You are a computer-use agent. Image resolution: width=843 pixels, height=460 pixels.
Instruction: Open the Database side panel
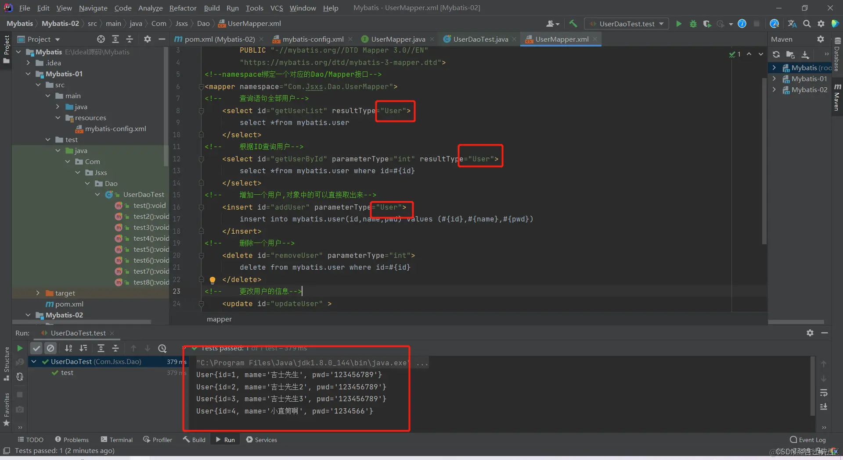837,54
